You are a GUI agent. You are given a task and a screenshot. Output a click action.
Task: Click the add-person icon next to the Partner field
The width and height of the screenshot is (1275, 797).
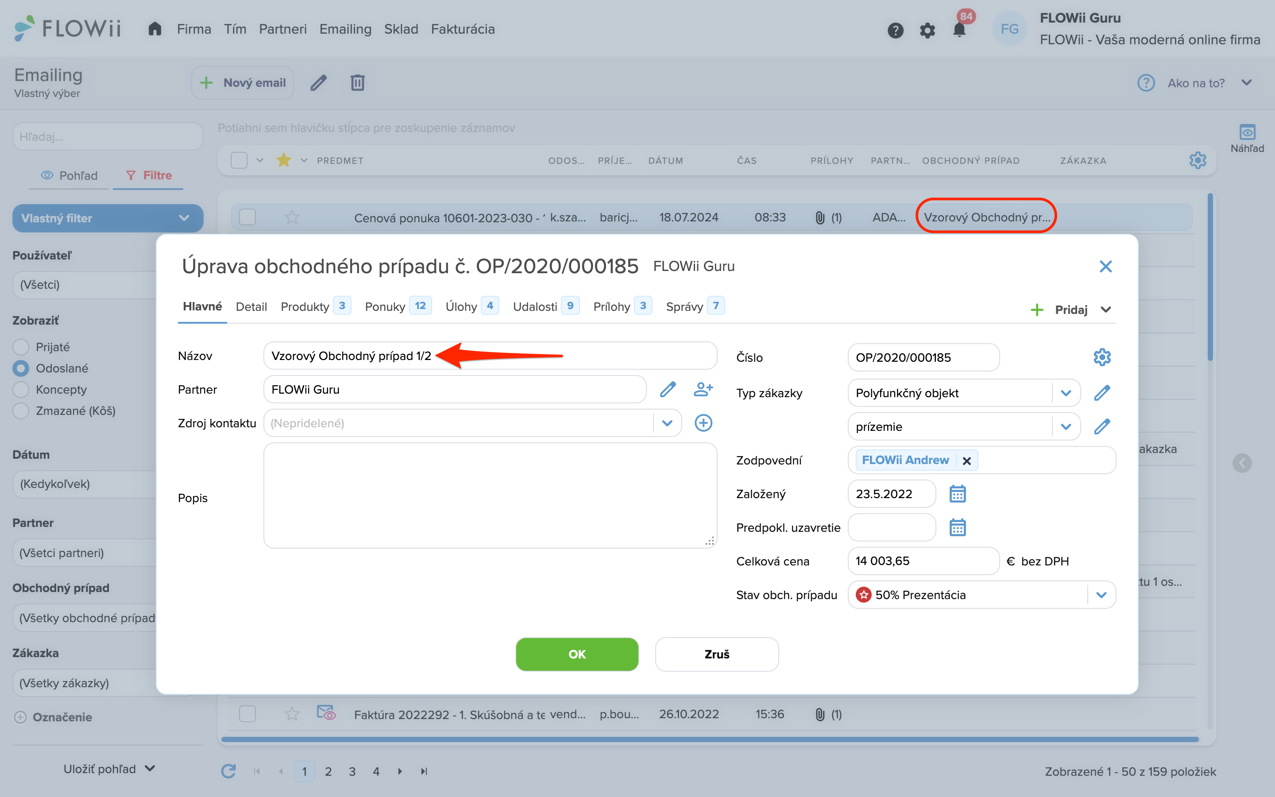tap(703, 390)
